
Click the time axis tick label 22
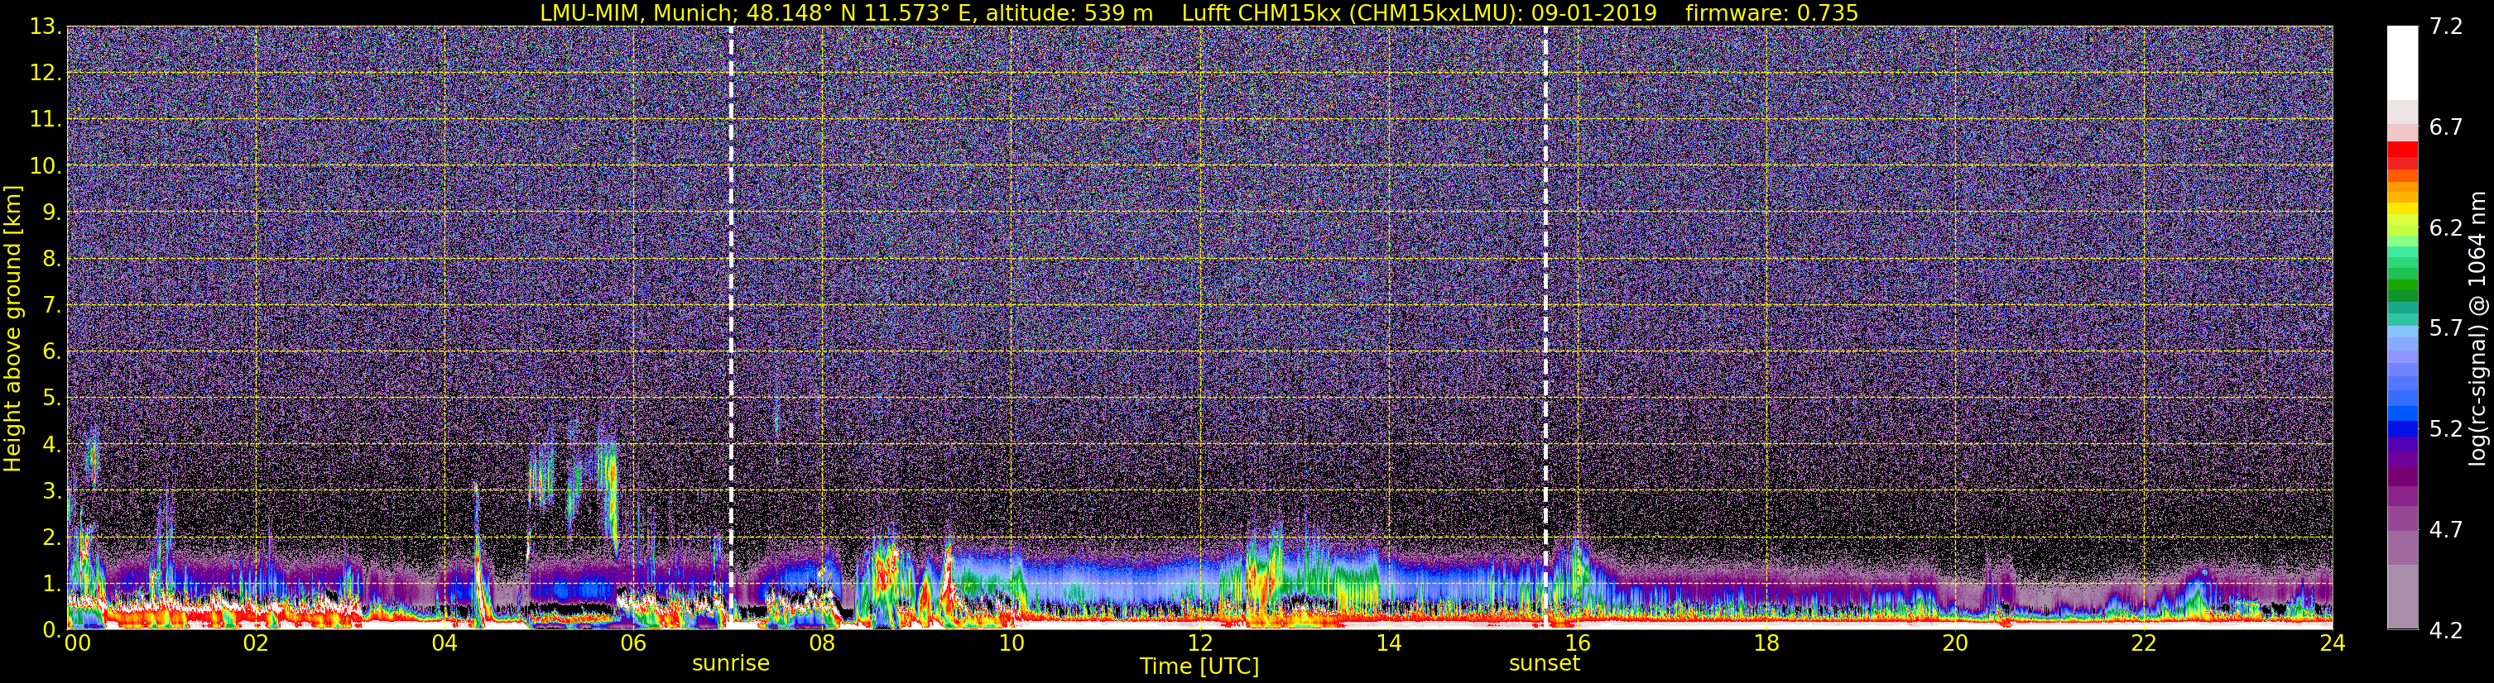2144,643
